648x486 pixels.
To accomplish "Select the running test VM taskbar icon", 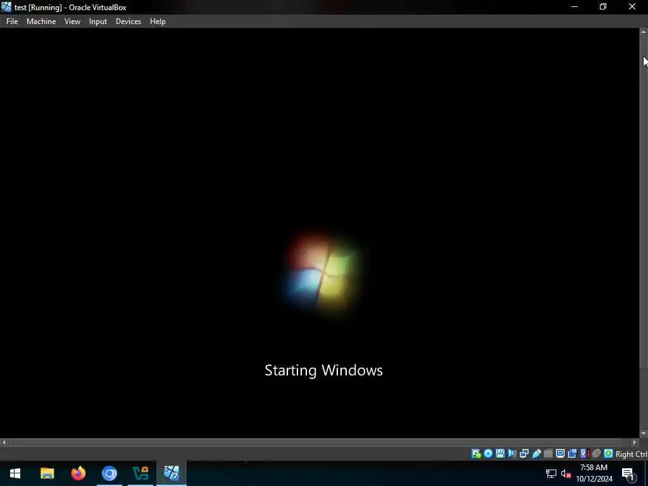I will click(171, 473).
